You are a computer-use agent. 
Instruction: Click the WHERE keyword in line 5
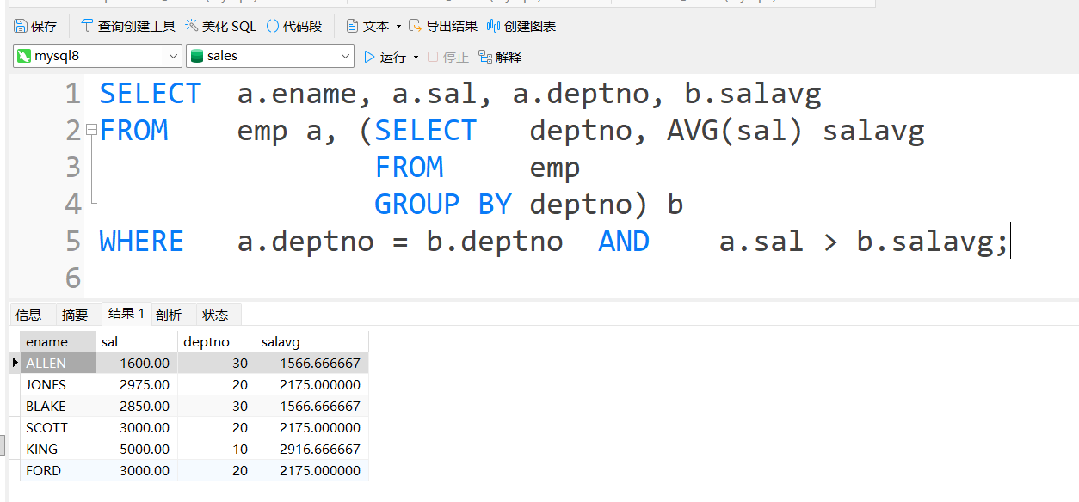click(x=142, y=241)
